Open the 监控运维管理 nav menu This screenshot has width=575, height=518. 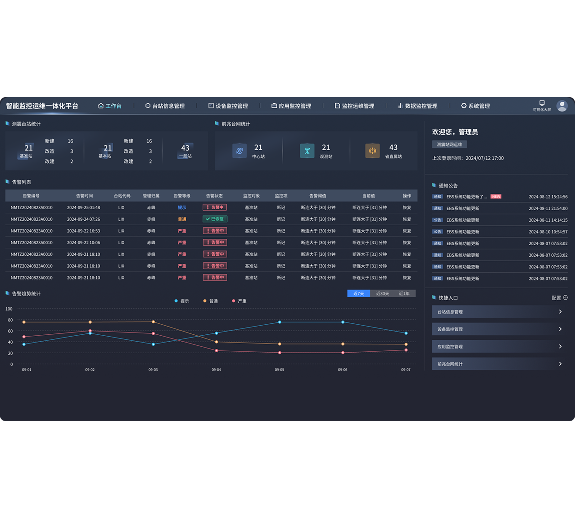pyautogui.click(x=355, y=106)
